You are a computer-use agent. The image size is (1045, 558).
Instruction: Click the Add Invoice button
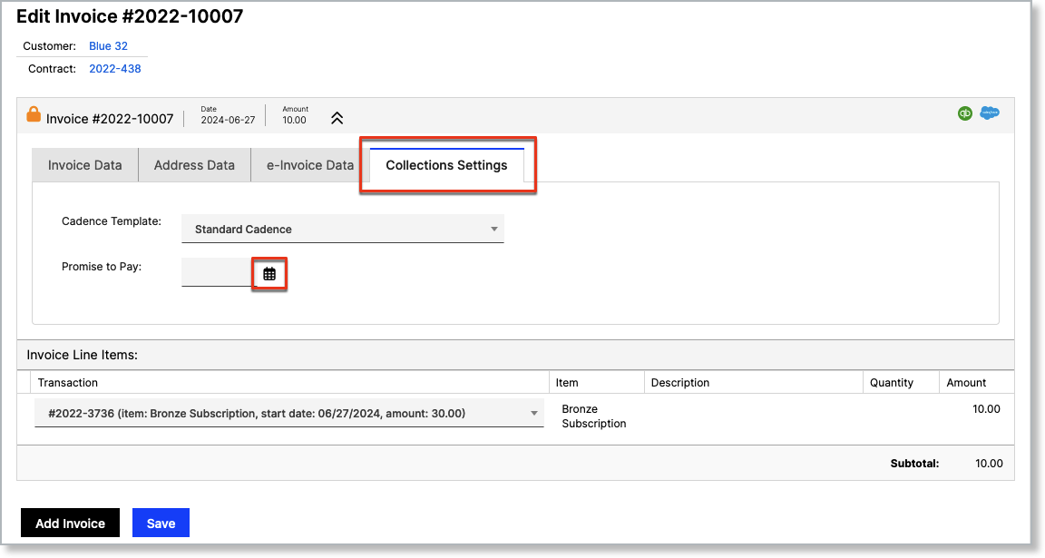tap(70, 524)
